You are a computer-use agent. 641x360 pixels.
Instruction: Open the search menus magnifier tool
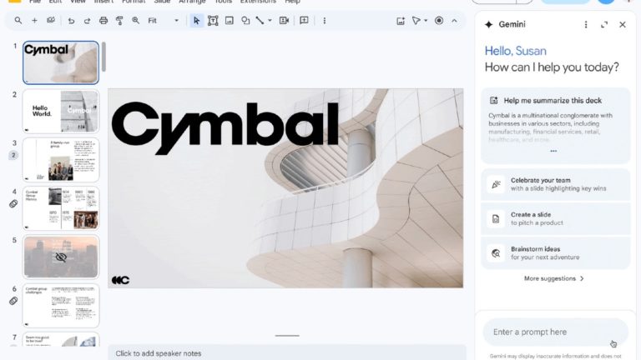coord(18,20)
